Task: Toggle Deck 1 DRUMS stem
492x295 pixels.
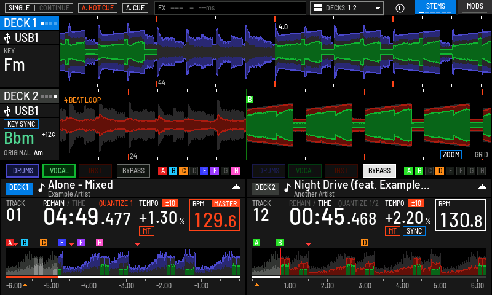Action: pyautogui.click(x=23, y=171)
